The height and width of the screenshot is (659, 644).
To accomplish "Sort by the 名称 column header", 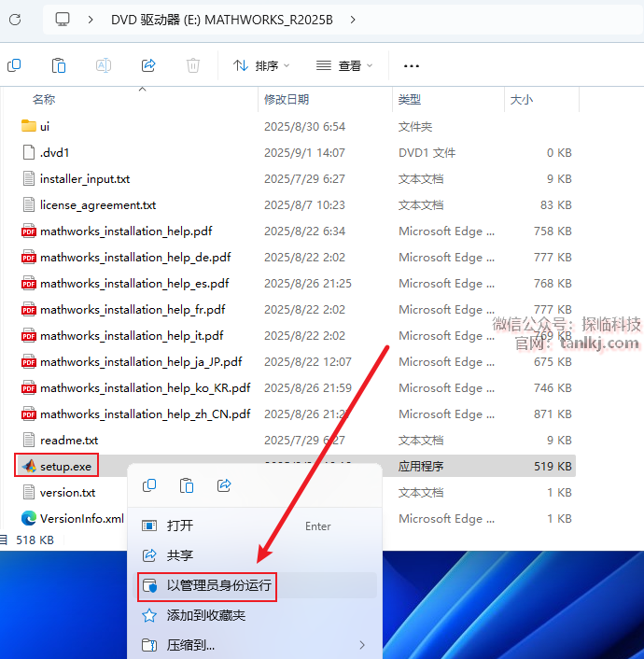I will (44, 100).
